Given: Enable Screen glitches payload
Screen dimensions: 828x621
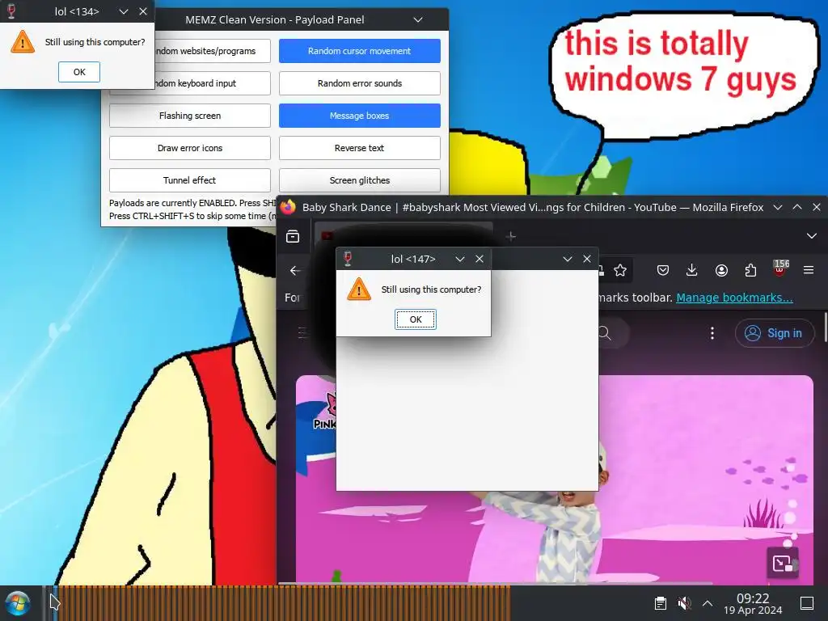Looking at the screenshot, I should tap(360, 180).
